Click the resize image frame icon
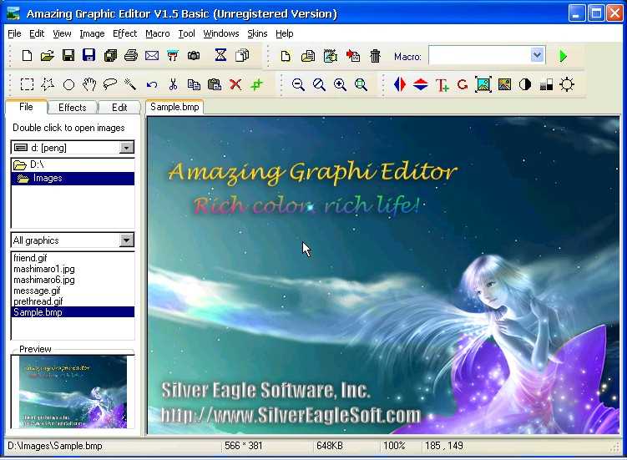The height and width of the screenshot is (460, 627). click(x=483, y=84)
